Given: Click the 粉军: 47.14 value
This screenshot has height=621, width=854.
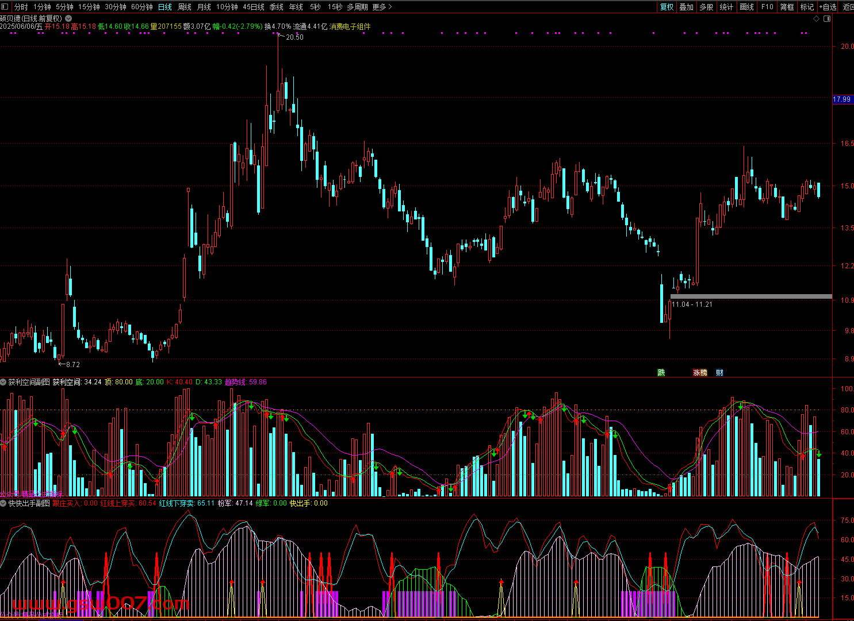Looking at the screenshot, I should pyautogui.click(x=235, y=503).
